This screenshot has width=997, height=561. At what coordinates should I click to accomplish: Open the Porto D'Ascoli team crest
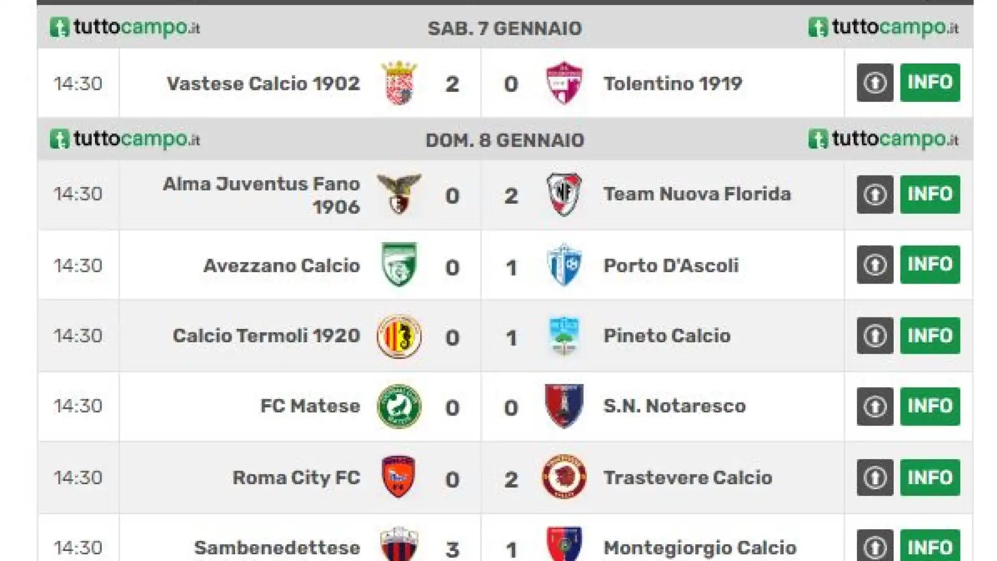pos(564,265)
